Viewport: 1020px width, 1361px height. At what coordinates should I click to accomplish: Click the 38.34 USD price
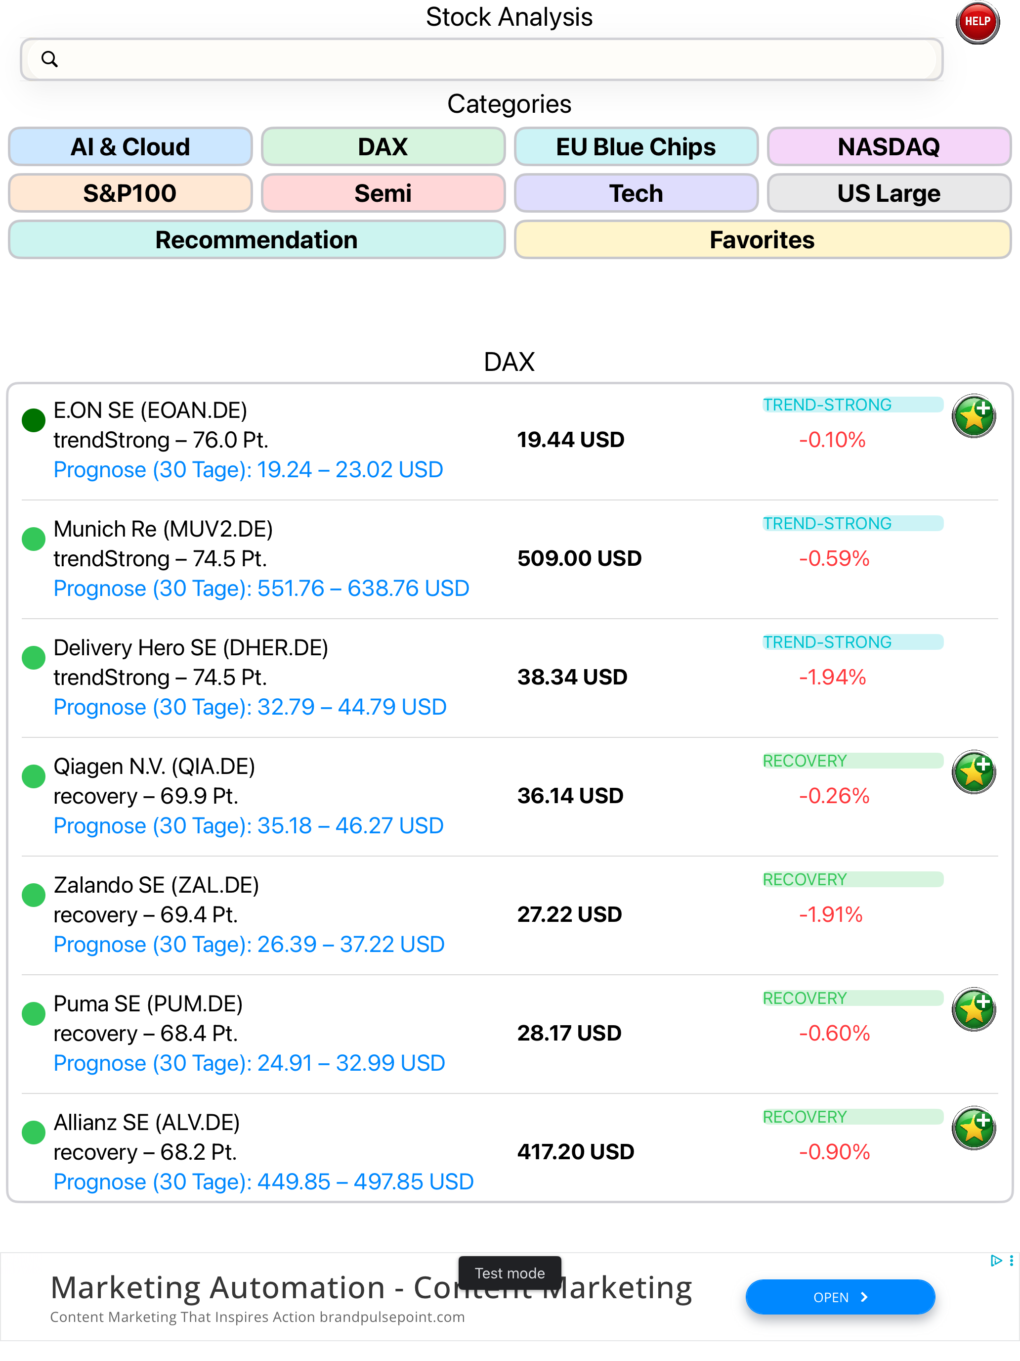[572, 678]
